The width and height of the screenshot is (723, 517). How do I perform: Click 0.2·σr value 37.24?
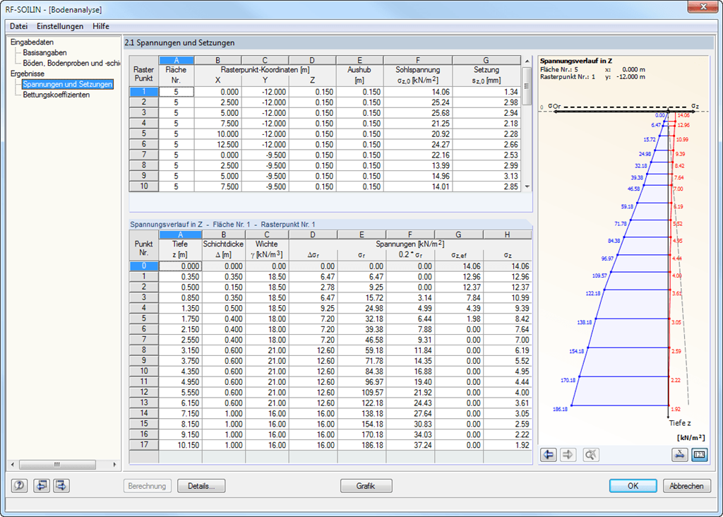(410, 445)
